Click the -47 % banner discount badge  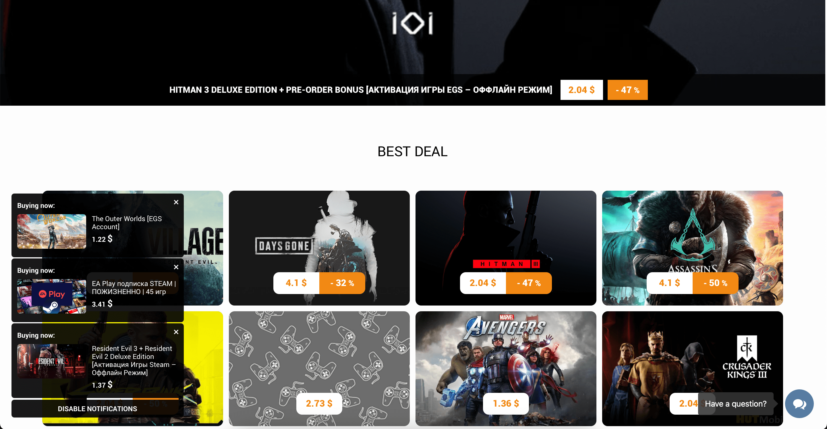click(x=627, y=90)
